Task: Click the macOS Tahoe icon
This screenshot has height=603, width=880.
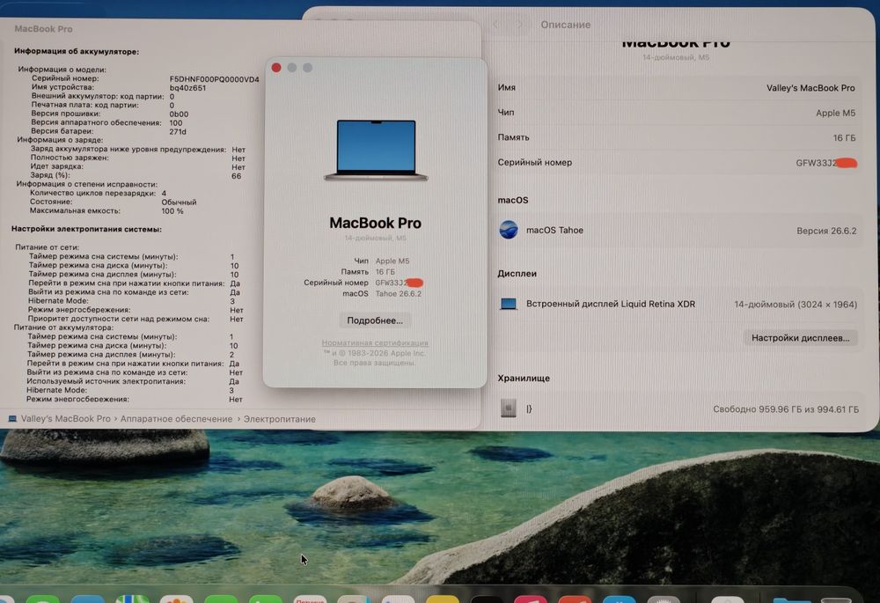Action: pos(509,230)
